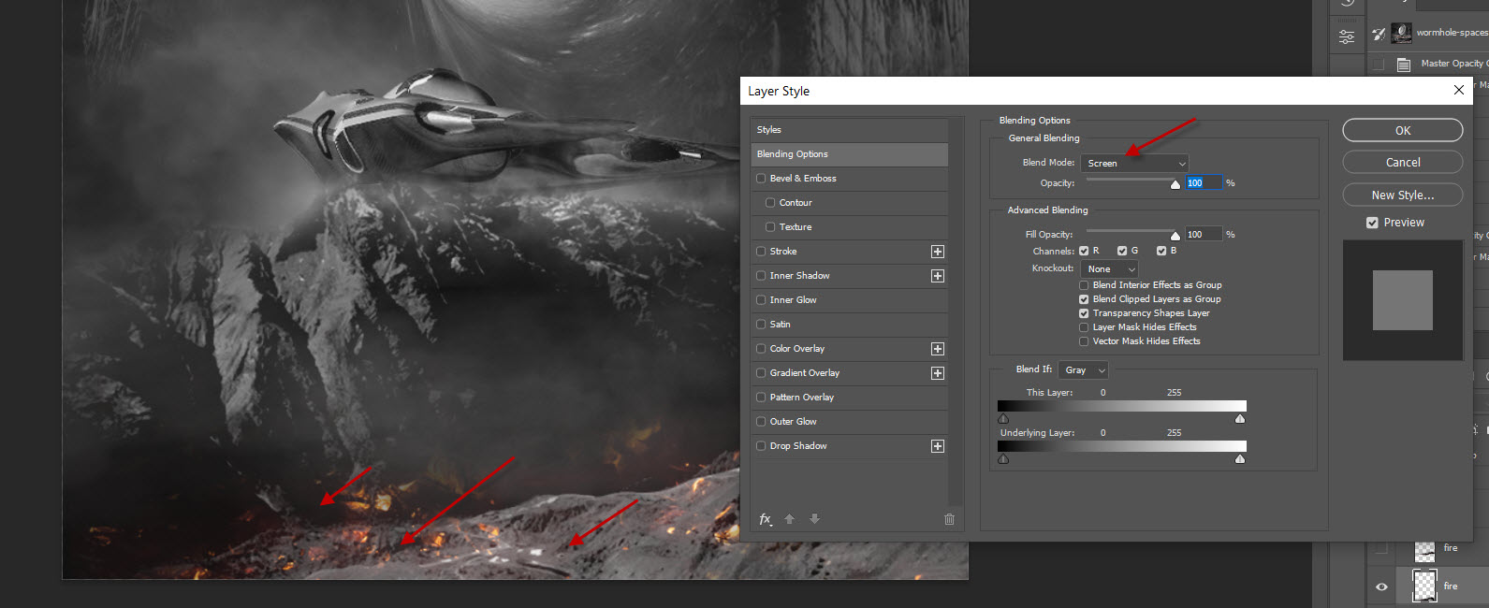Open the Blend Mode dropdown showing Screen
This screenshot has height=608, width=1489.
pos(1134,164)
